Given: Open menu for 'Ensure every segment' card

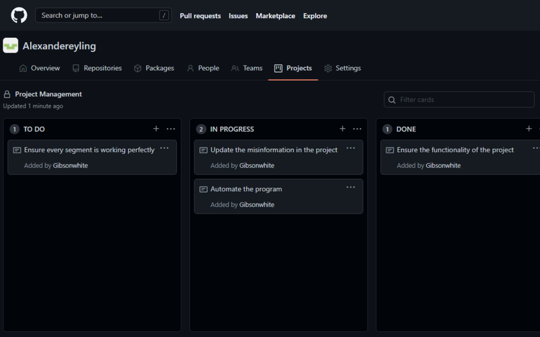Looking at the screenshot, I should (164, 148).
